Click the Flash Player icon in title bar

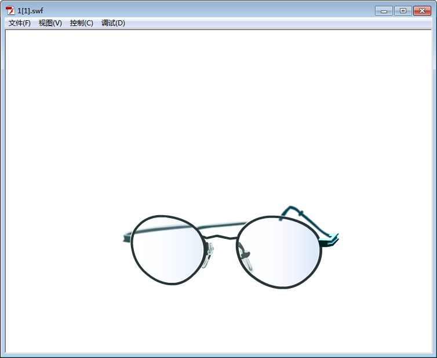tap(10, 11)
